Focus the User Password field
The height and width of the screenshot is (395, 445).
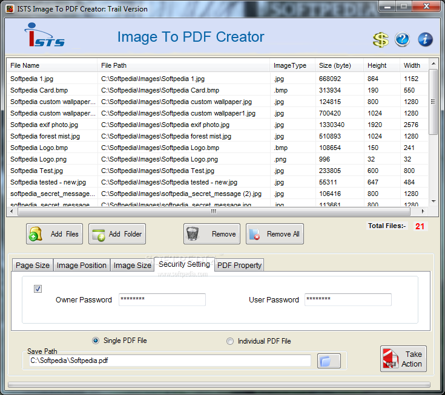pyautogui.click(x=348, y=299)
